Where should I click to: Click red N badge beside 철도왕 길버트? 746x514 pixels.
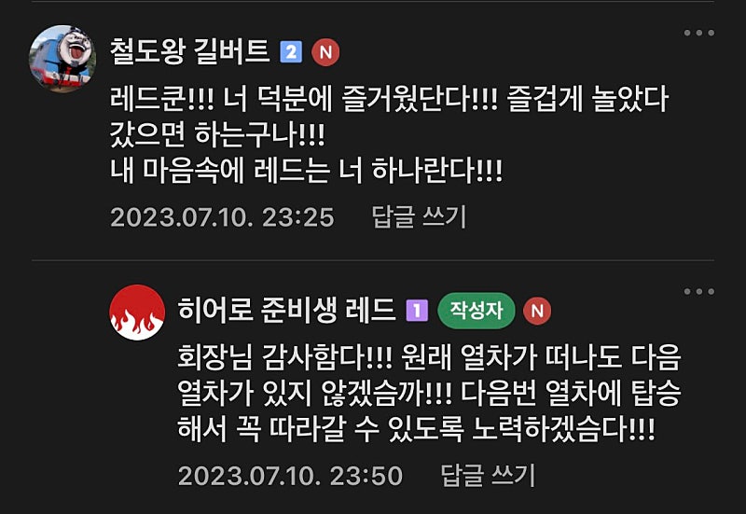click(325, 52)
